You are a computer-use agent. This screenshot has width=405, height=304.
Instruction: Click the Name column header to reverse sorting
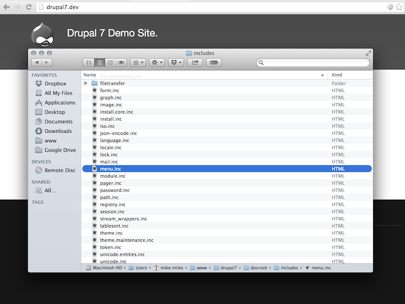(89, 74)
